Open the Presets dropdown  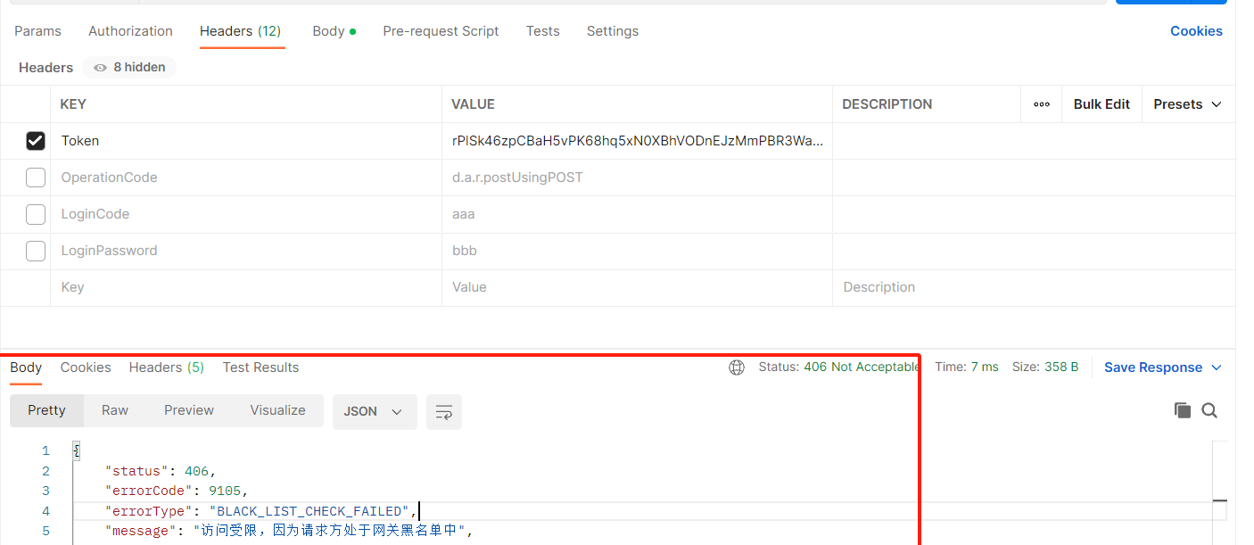pos(1187,104)
